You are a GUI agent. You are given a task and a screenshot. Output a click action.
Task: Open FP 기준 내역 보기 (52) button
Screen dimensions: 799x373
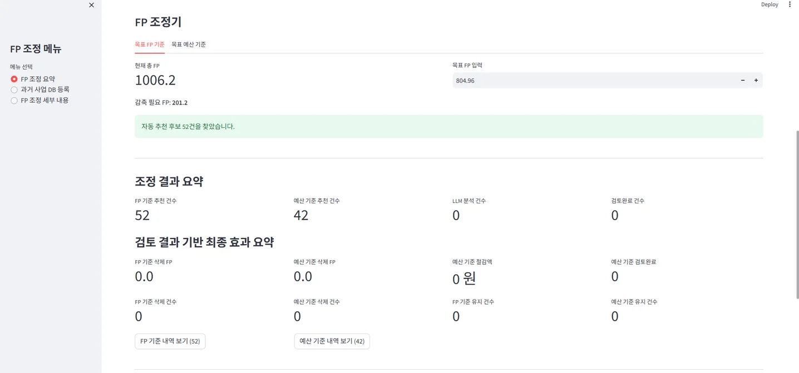point(170,341)
